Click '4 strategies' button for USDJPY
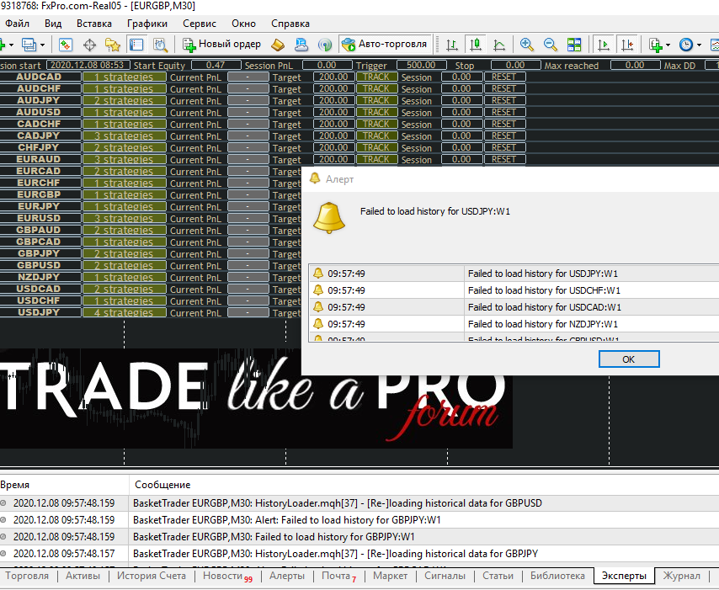The height and width of the screenshot is (590, 719). point(124,312)
